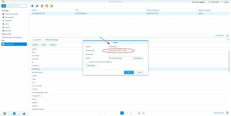Click the blue plus add-feed icon
The image size is (231, 116).
coord(32,6)
